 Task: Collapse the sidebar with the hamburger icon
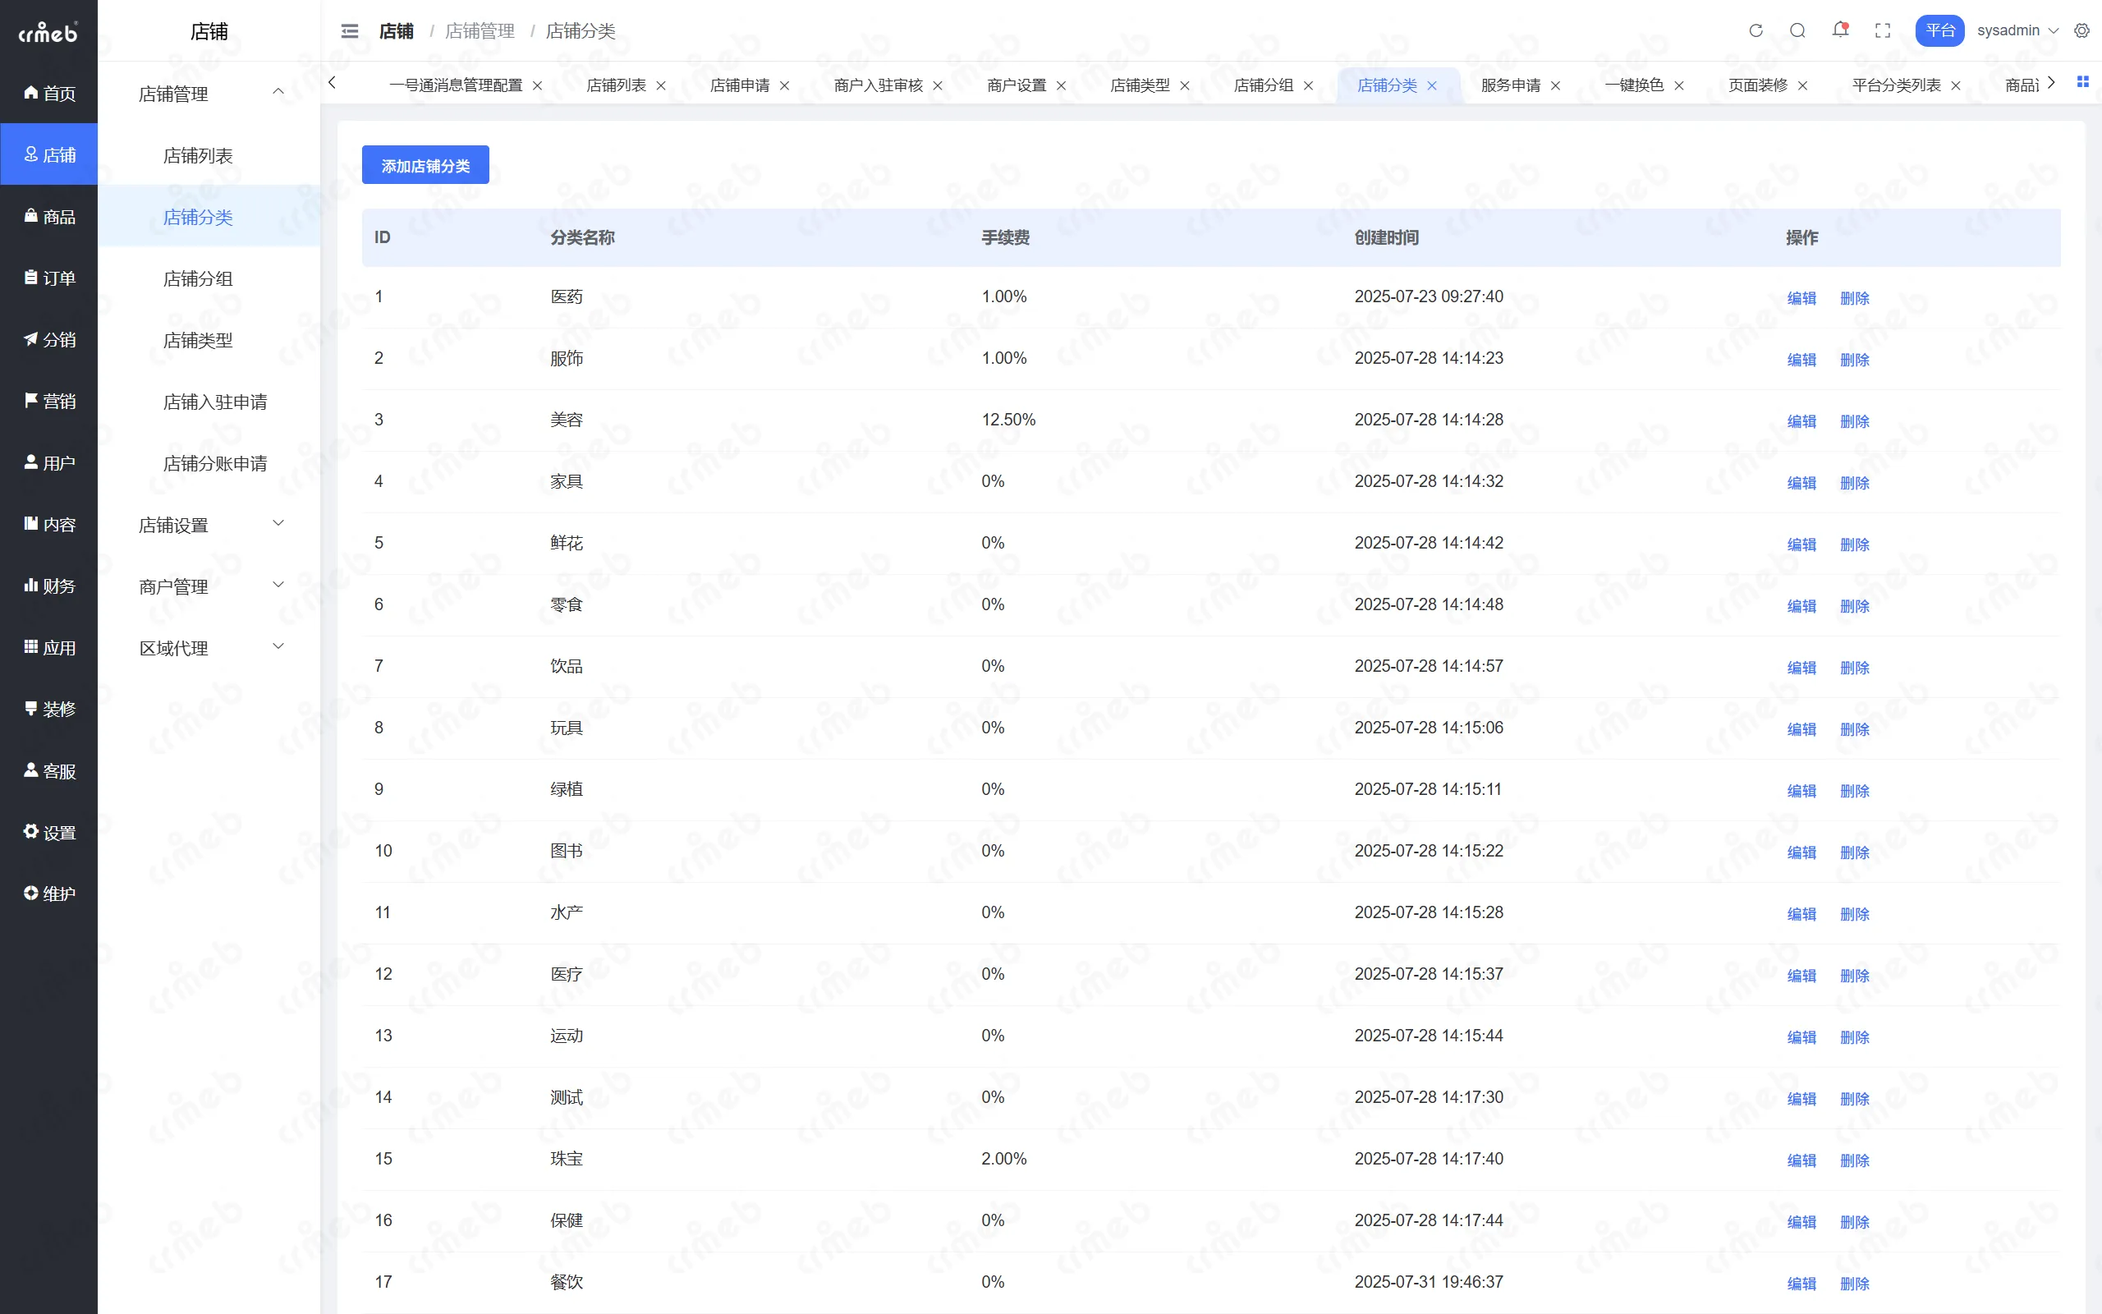click(x=349, y=31)
